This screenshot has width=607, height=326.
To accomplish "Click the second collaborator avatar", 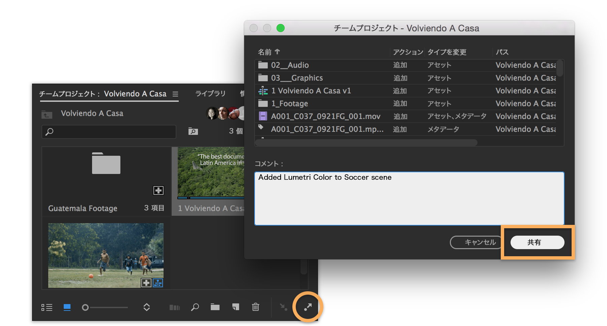I will click(x=223, y=113).
